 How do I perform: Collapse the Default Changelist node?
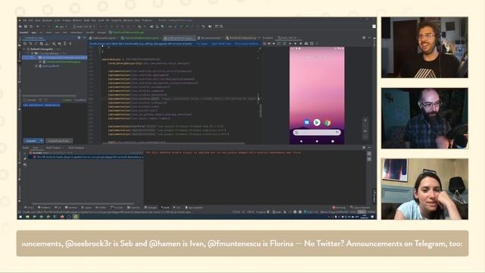pos(24,49)
